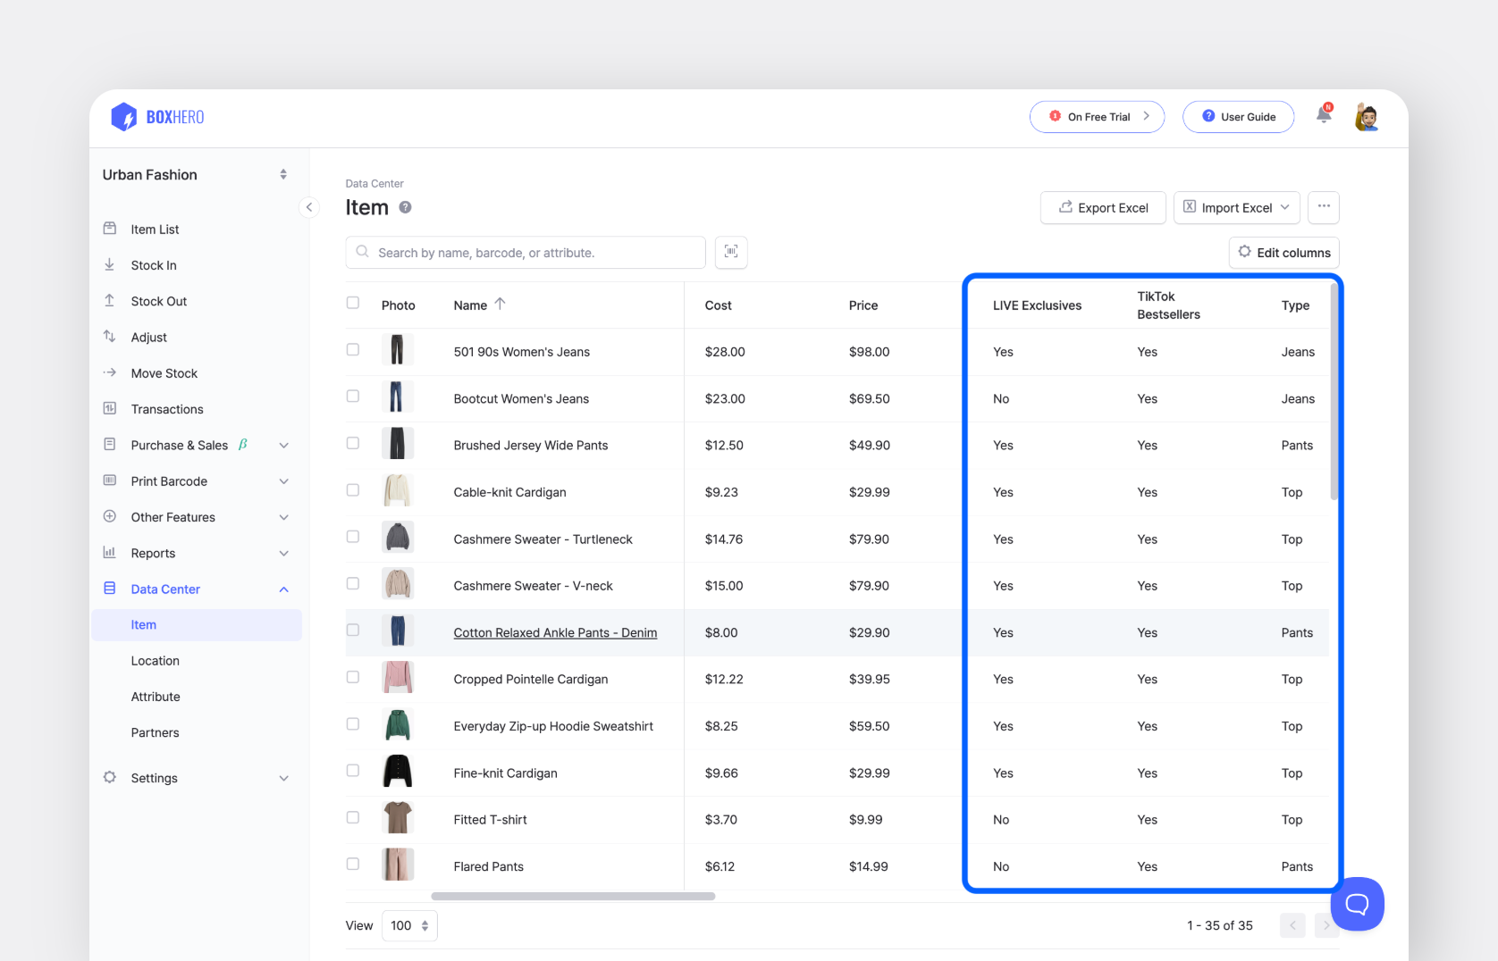The width and height of the screenshot is (1498, 961).
Task: Tick the Flared Pants checkbox
Action: (353, 864)
